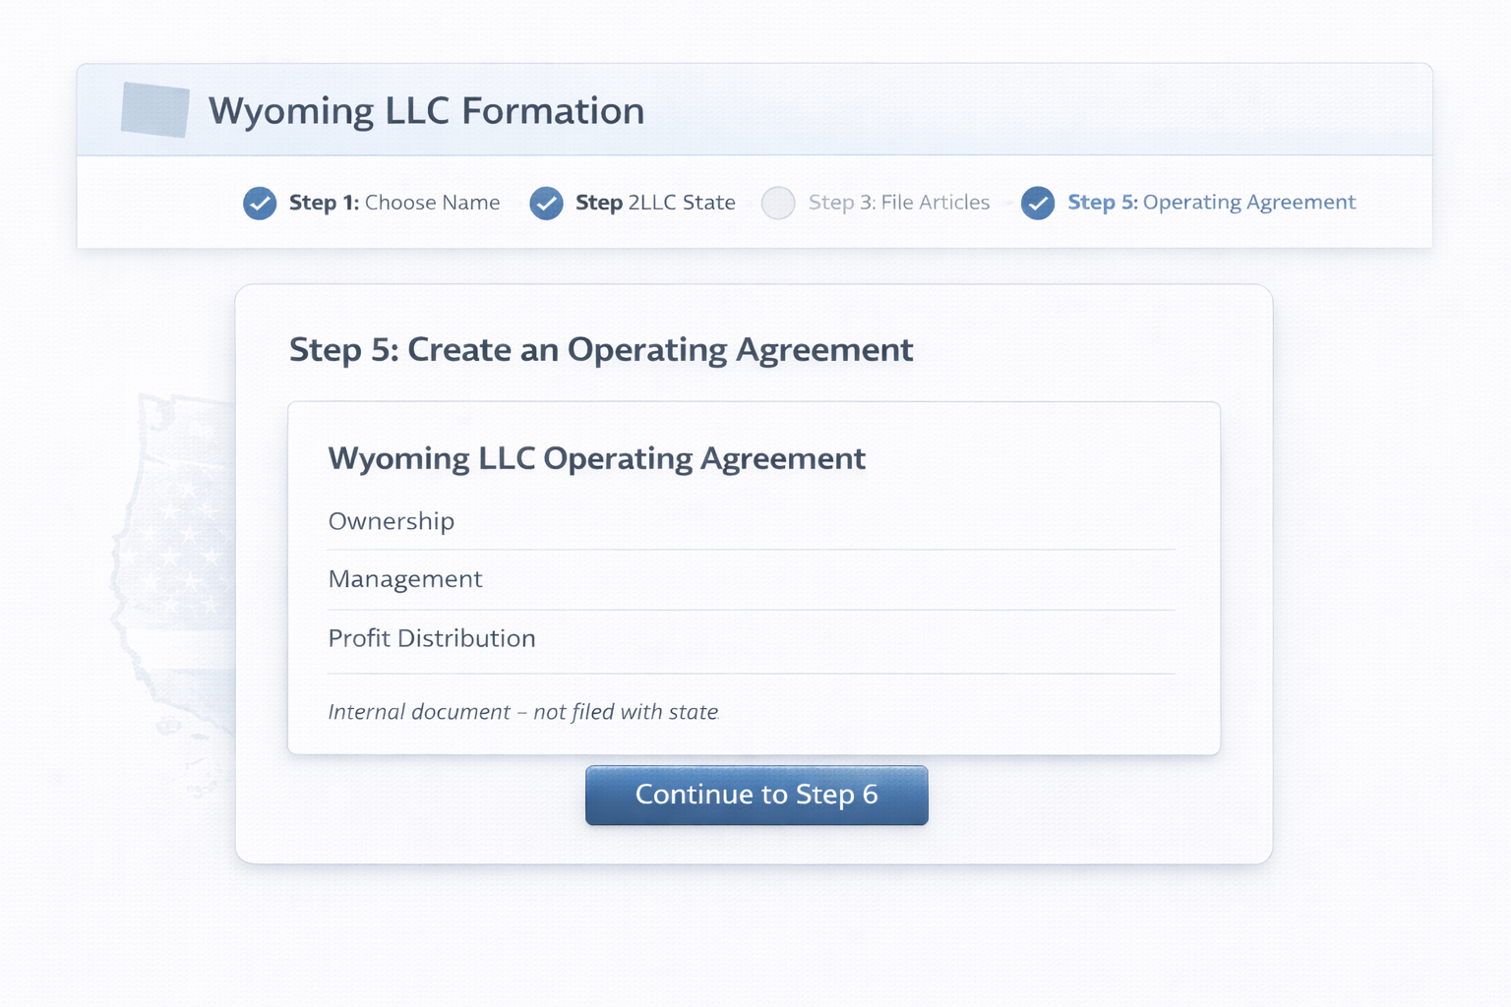
Task: Expand the Profit Distribution section
Action: [432, 638]
